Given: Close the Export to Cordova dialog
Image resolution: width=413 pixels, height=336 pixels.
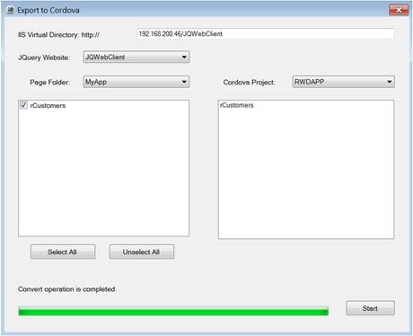Looking at the screenshot, I should [399, 10].
